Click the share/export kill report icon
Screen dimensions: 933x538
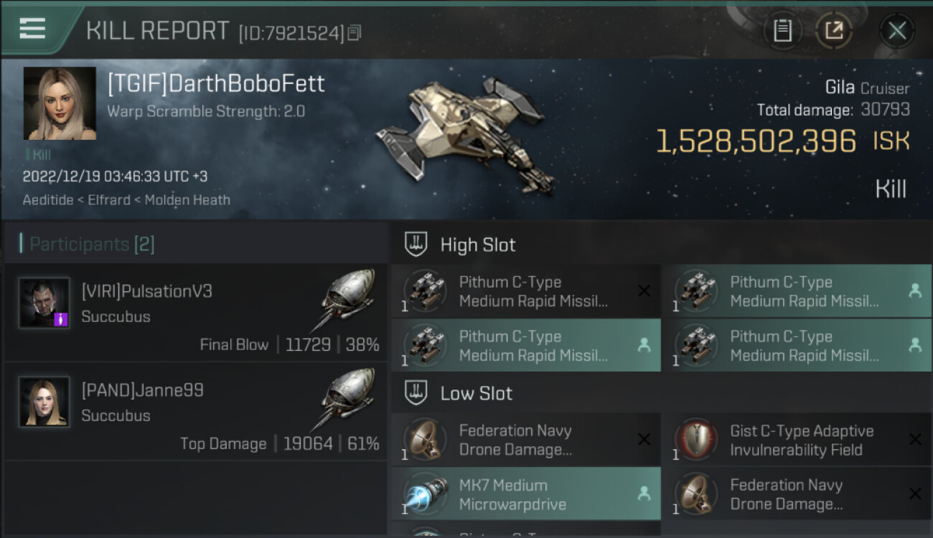[x=834, y=31]
